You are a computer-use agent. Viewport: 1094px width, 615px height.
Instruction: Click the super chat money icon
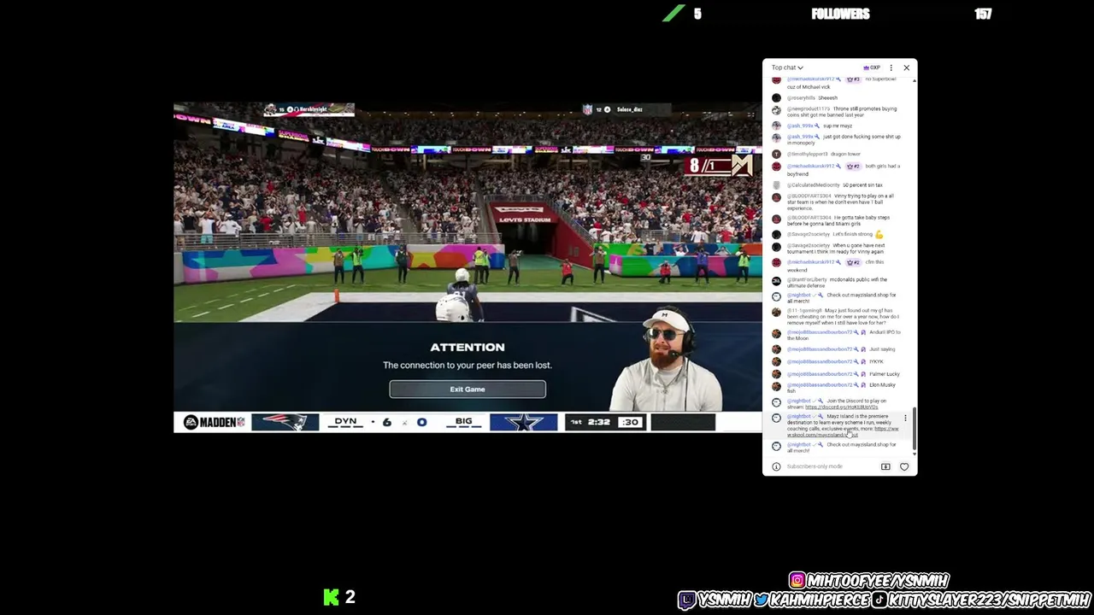[x=885, y=466]
